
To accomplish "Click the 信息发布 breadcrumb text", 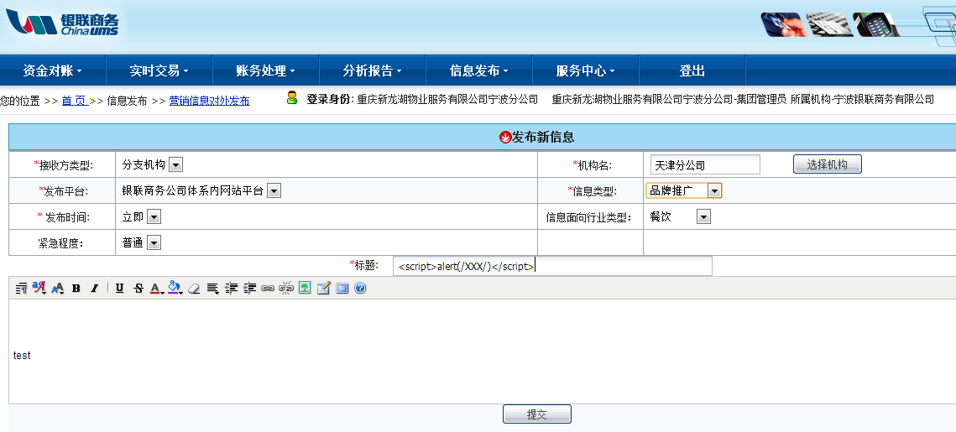I will point(127,101).
